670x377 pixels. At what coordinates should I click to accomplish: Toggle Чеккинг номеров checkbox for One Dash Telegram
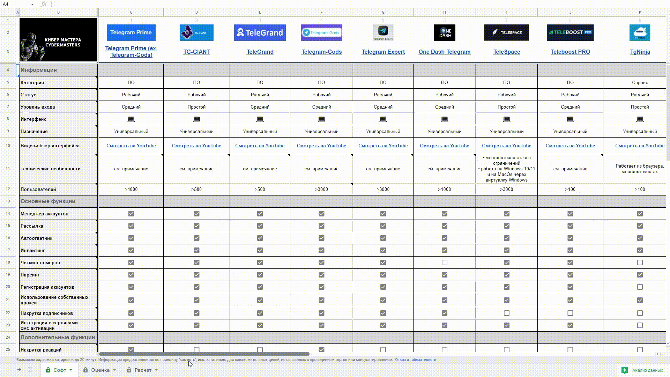click(x=444, y=263)
